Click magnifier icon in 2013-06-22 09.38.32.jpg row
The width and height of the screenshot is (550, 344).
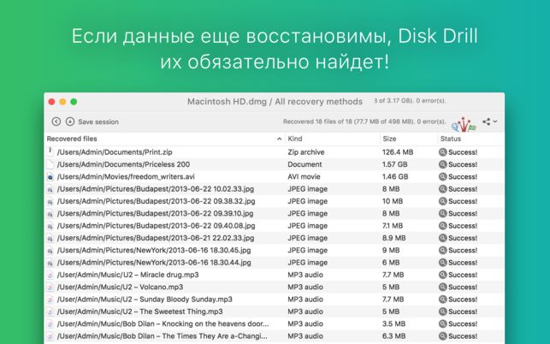443,201
